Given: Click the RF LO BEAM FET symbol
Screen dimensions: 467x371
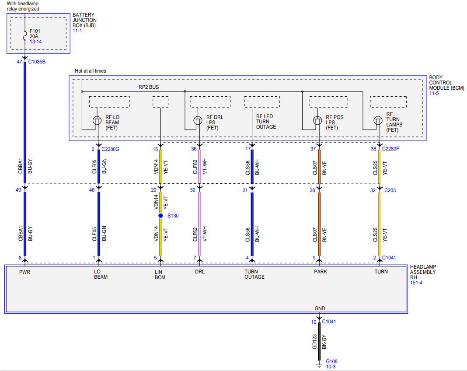Looking at the screenshot, I should 97,121.
